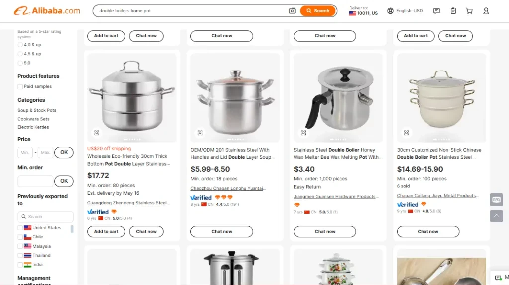
Task: Open the Guangdong Zhenneng Stainless Steel supplier link
Action: (x=128, y=203)
